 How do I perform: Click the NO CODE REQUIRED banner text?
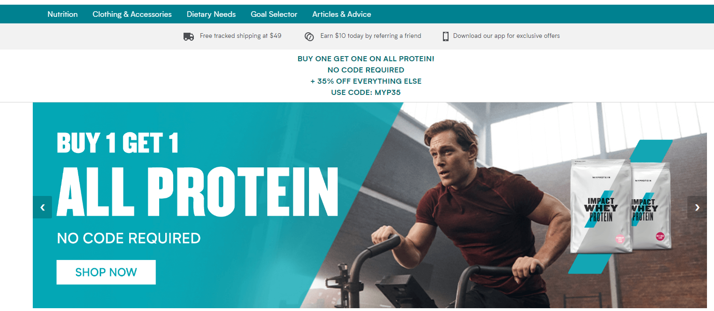coord(129,239)
